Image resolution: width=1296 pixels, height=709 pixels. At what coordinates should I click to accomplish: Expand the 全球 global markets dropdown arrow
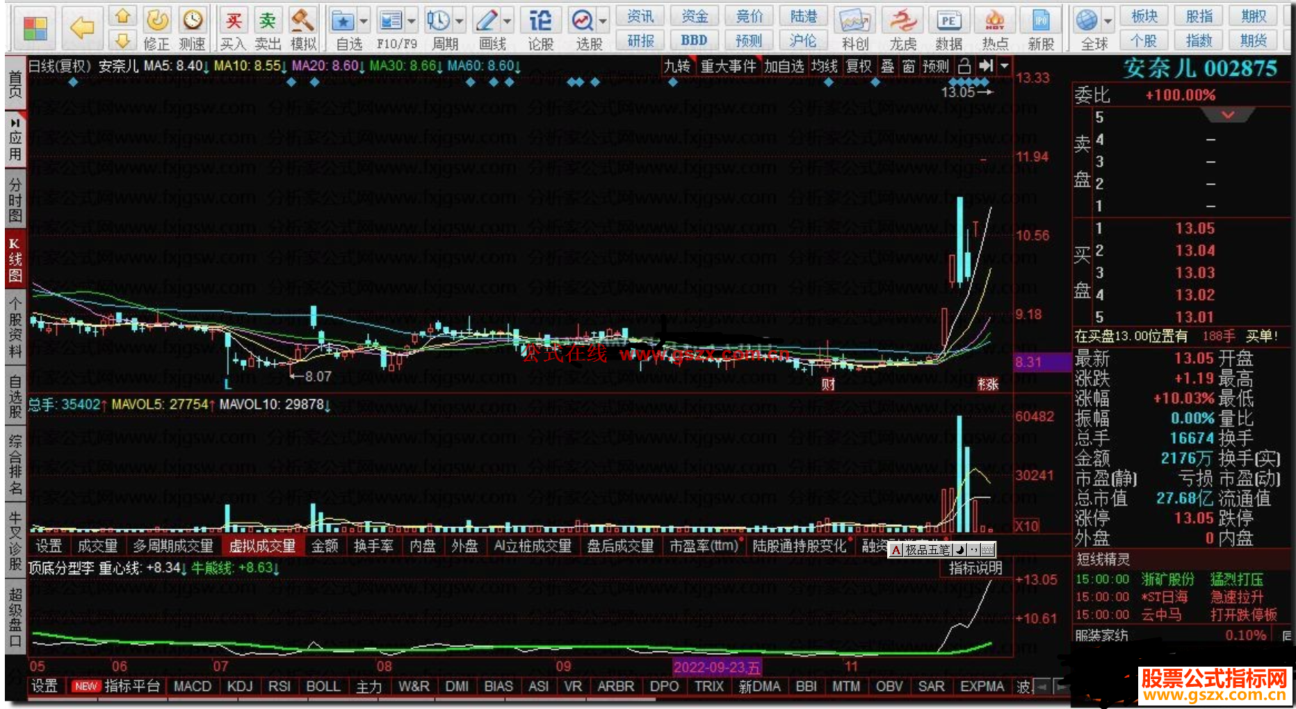pyautogui.click(x=1108, y=22)
